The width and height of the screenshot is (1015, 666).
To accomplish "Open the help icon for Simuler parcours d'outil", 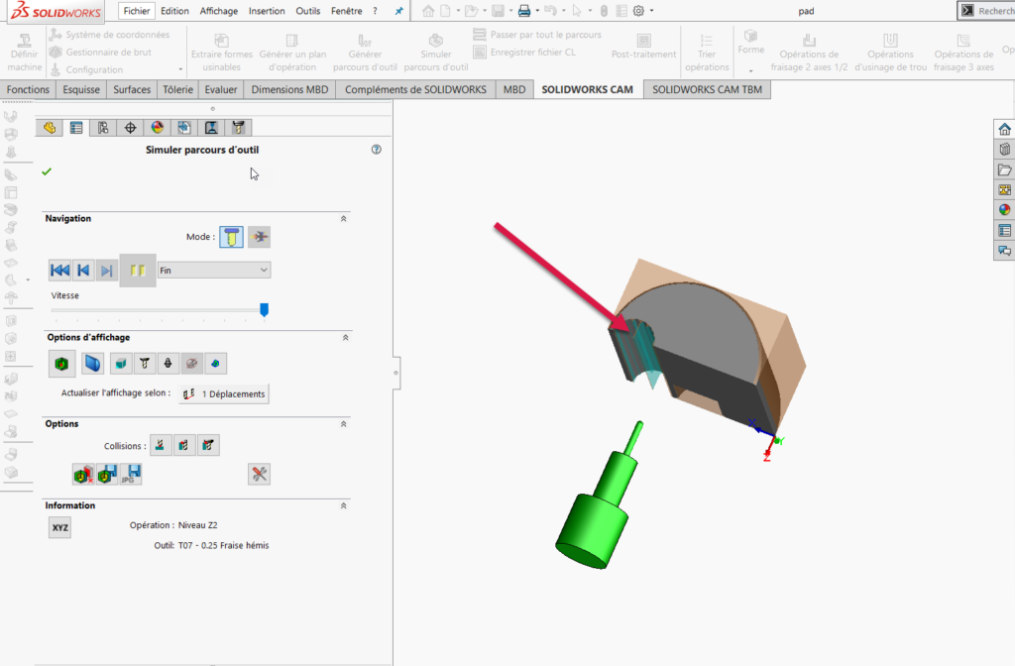I will 376,150.
